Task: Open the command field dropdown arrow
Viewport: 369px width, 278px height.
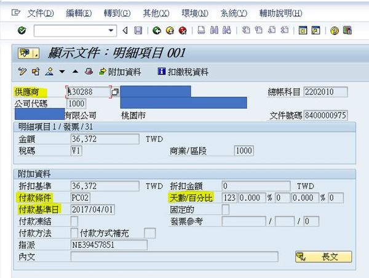Action: pyautogui.click(x=111, y=31)
